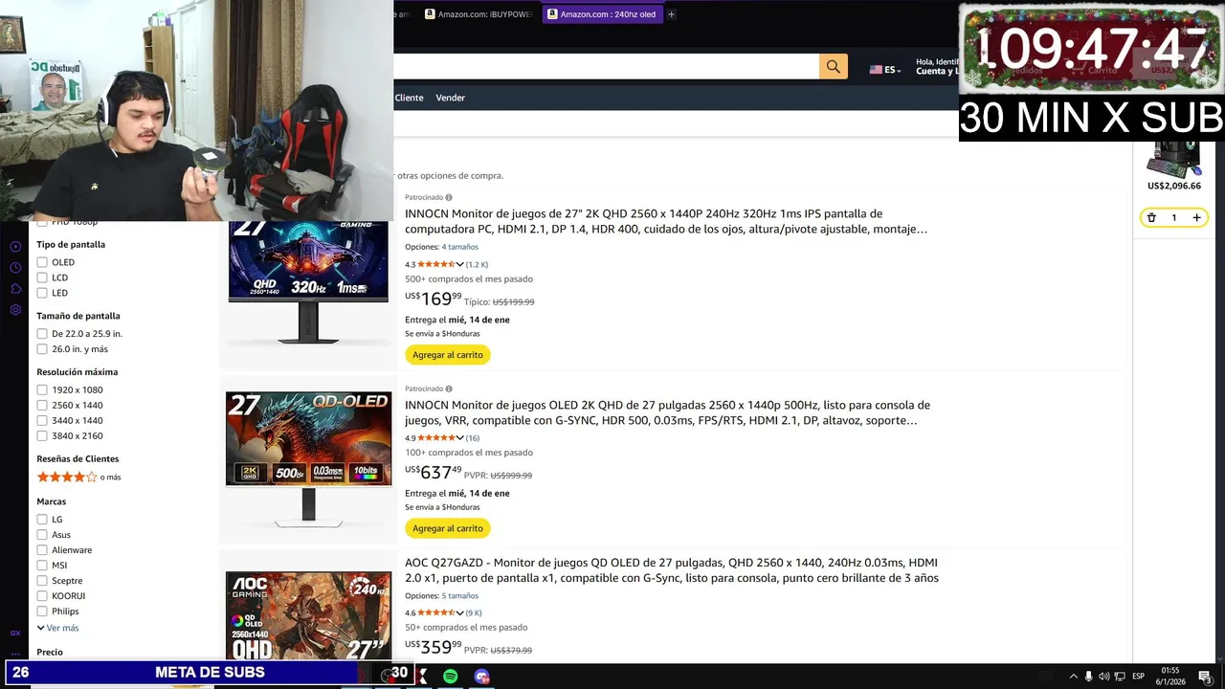Click the taskbar microphone tray icon
This screenshot has height=689, width=1225.
pos(1088,677)
